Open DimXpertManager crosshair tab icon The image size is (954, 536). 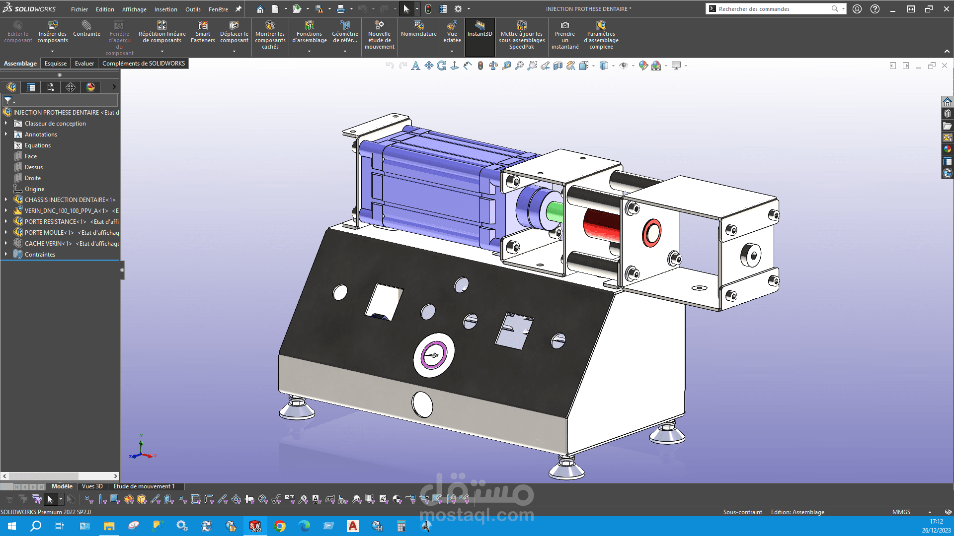(71, 87)
